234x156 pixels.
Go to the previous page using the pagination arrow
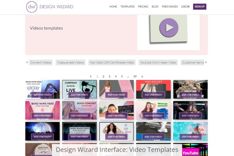click(x=91, y=76)
